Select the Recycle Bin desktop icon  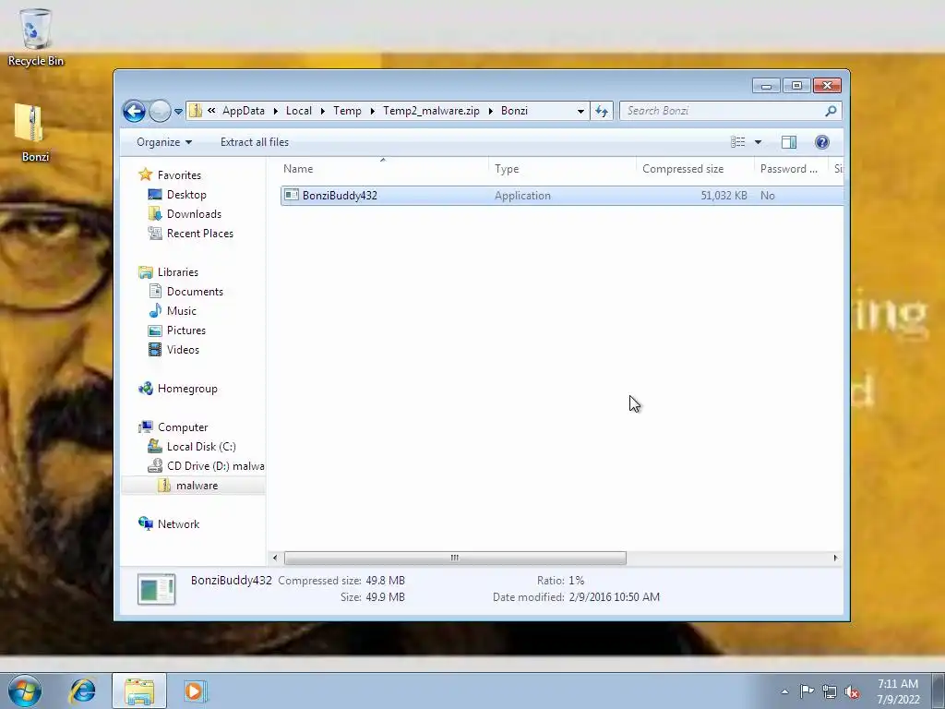(36, 36)
